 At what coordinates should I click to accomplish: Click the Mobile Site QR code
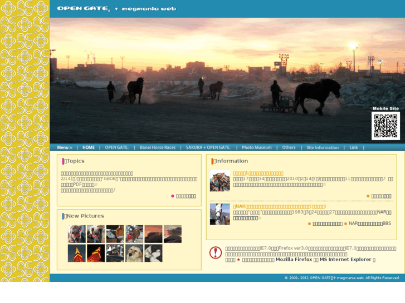click(386, 126)
